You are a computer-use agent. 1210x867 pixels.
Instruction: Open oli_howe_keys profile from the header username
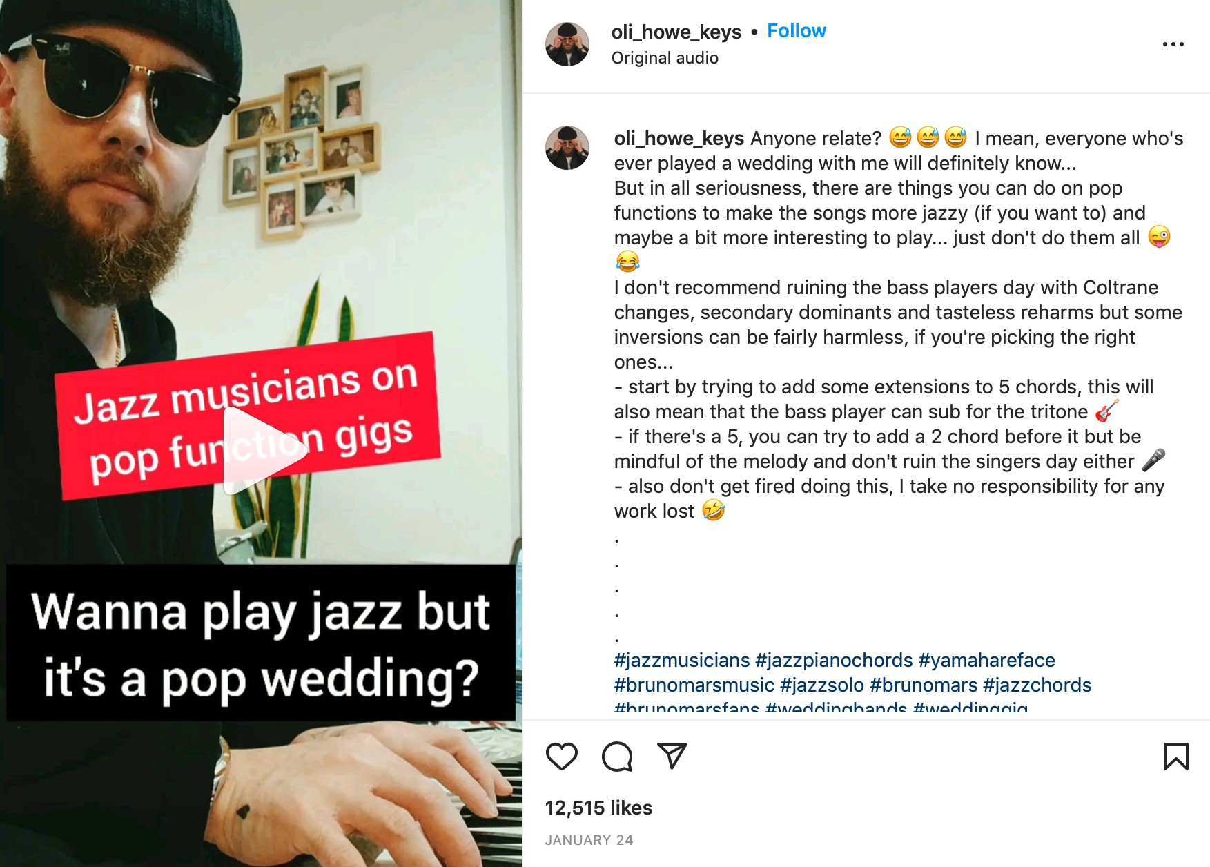[x=676, y=32]
